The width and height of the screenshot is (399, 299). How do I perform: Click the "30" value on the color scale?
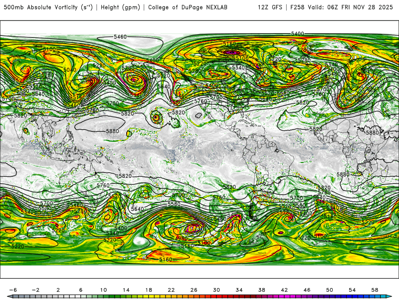click(216, 290)
